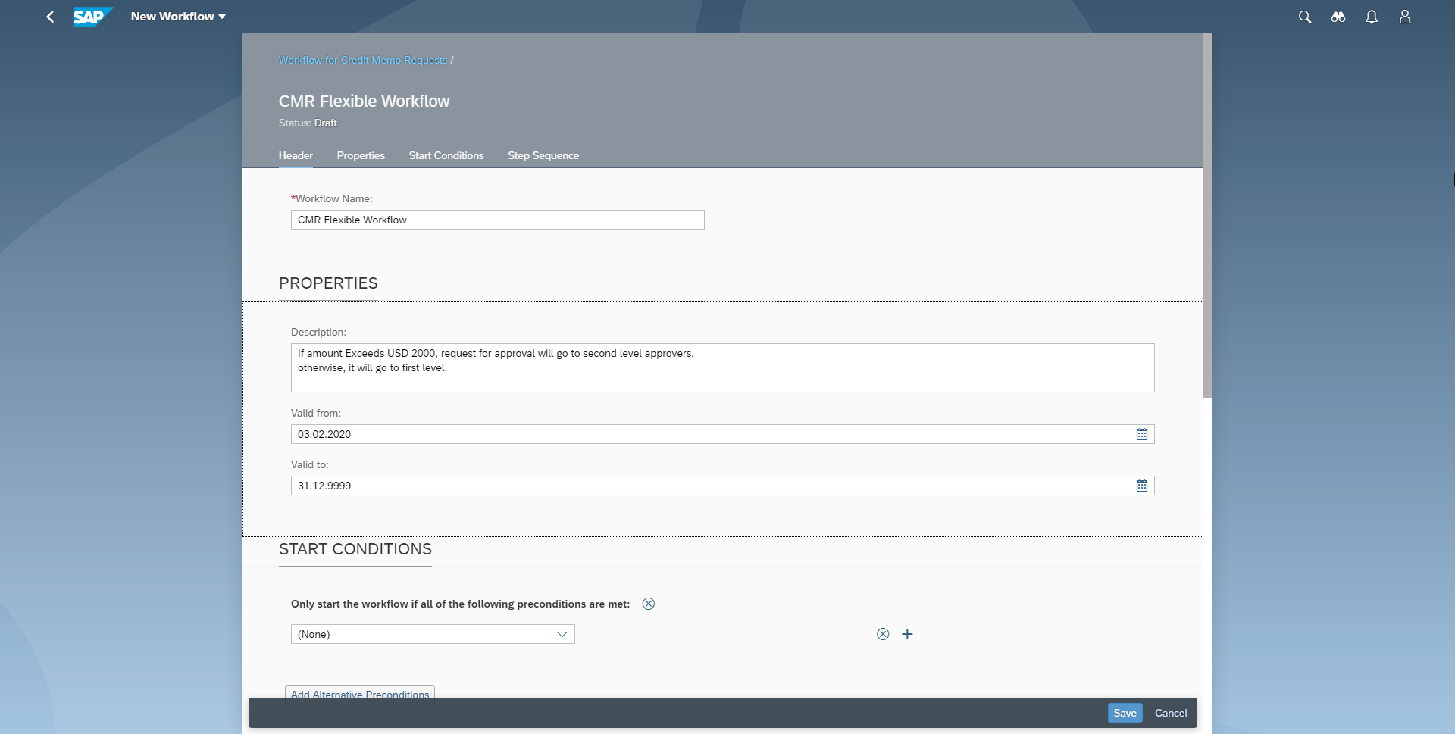Open the search icon in header

[x=1304, y=17]
